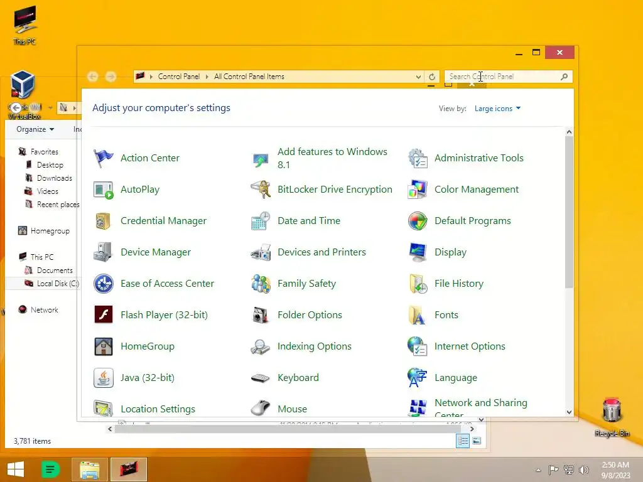Refresh the Control Panel view
Viewport: 643px width, 482px height.
pos(432,77)
